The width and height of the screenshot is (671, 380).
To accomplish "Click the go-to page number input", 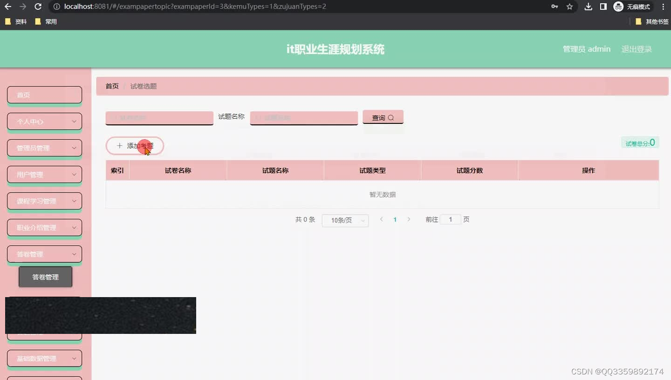I will pos(451,219).
